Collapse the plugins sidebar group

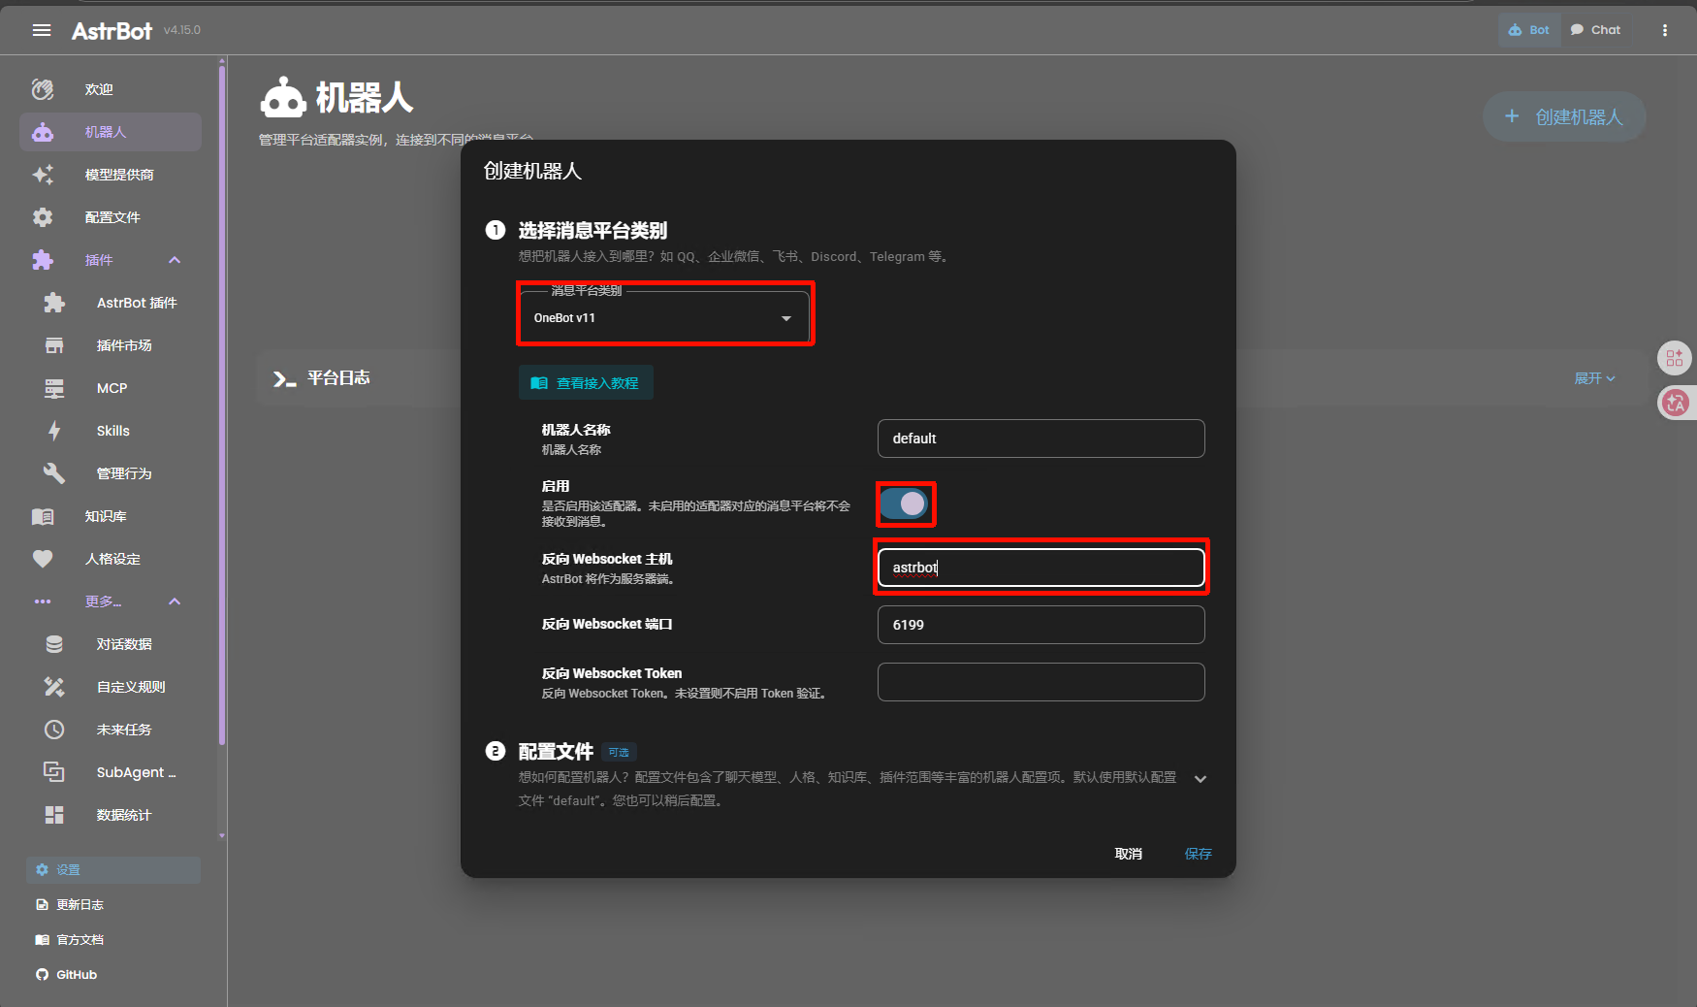175,260
